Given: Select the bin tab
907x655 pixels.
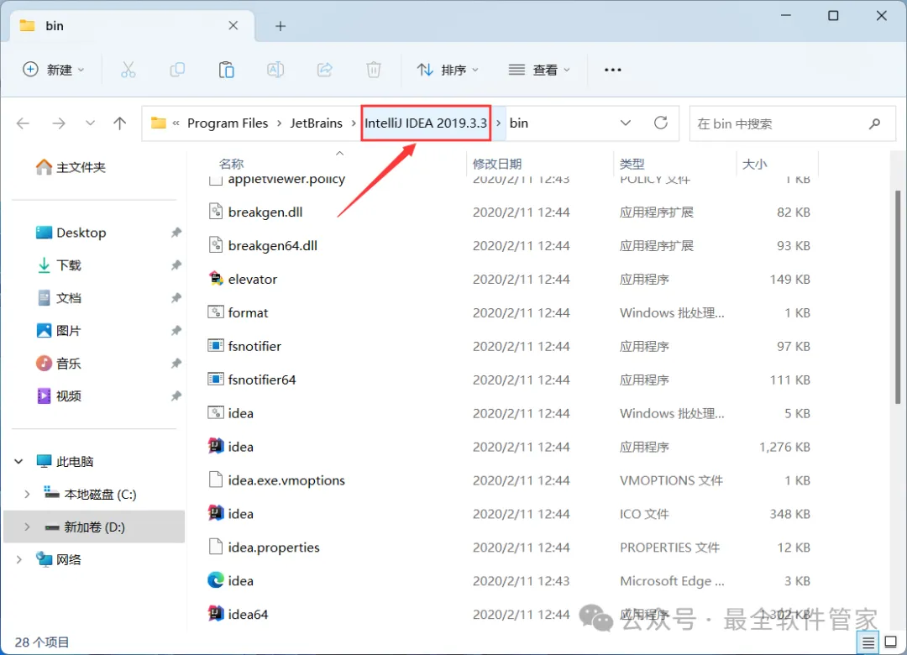Looking at the screenshot, I should [133, 25].
